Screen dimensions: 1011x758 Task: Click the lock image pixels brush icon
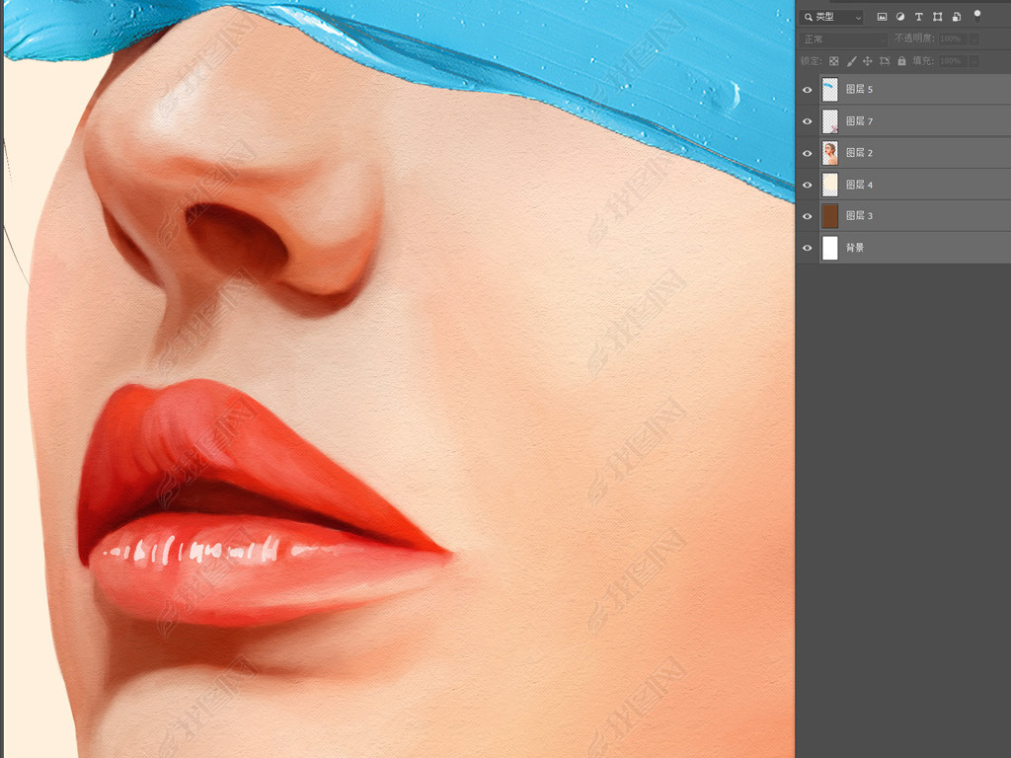pos(851,61)
